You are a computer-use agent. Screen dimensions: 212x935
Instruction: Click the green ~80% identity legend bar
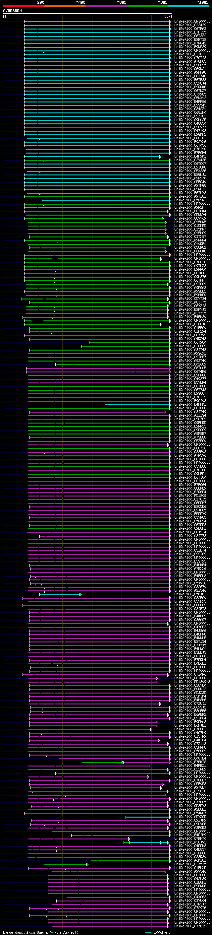click(147, 6)
